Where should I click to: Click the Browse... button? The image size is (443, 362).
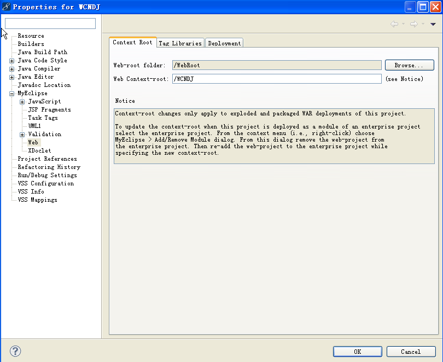[x=410, y=65]
